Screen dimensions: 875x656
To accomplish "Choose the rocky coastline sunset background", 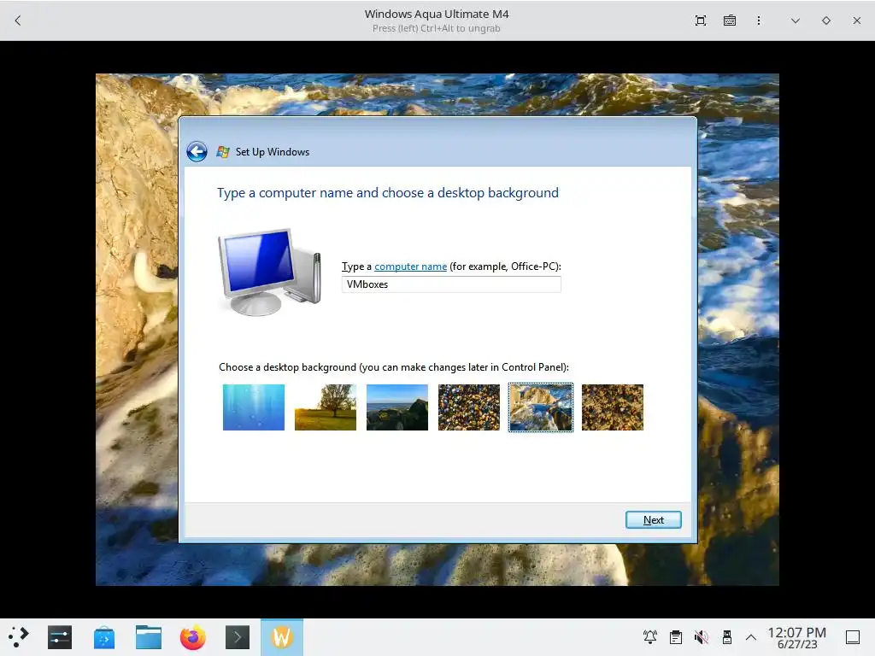I will pos(396,407).
